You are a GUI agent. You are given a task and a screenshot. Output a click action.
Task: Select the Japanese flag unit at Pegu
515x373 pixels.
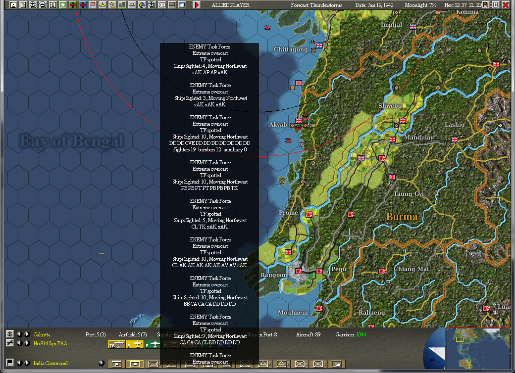(319, 271)
